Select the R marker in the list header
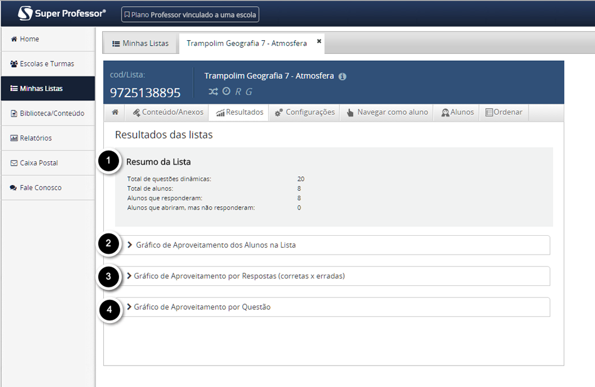 pyautogui.click(x=239, y=92)
